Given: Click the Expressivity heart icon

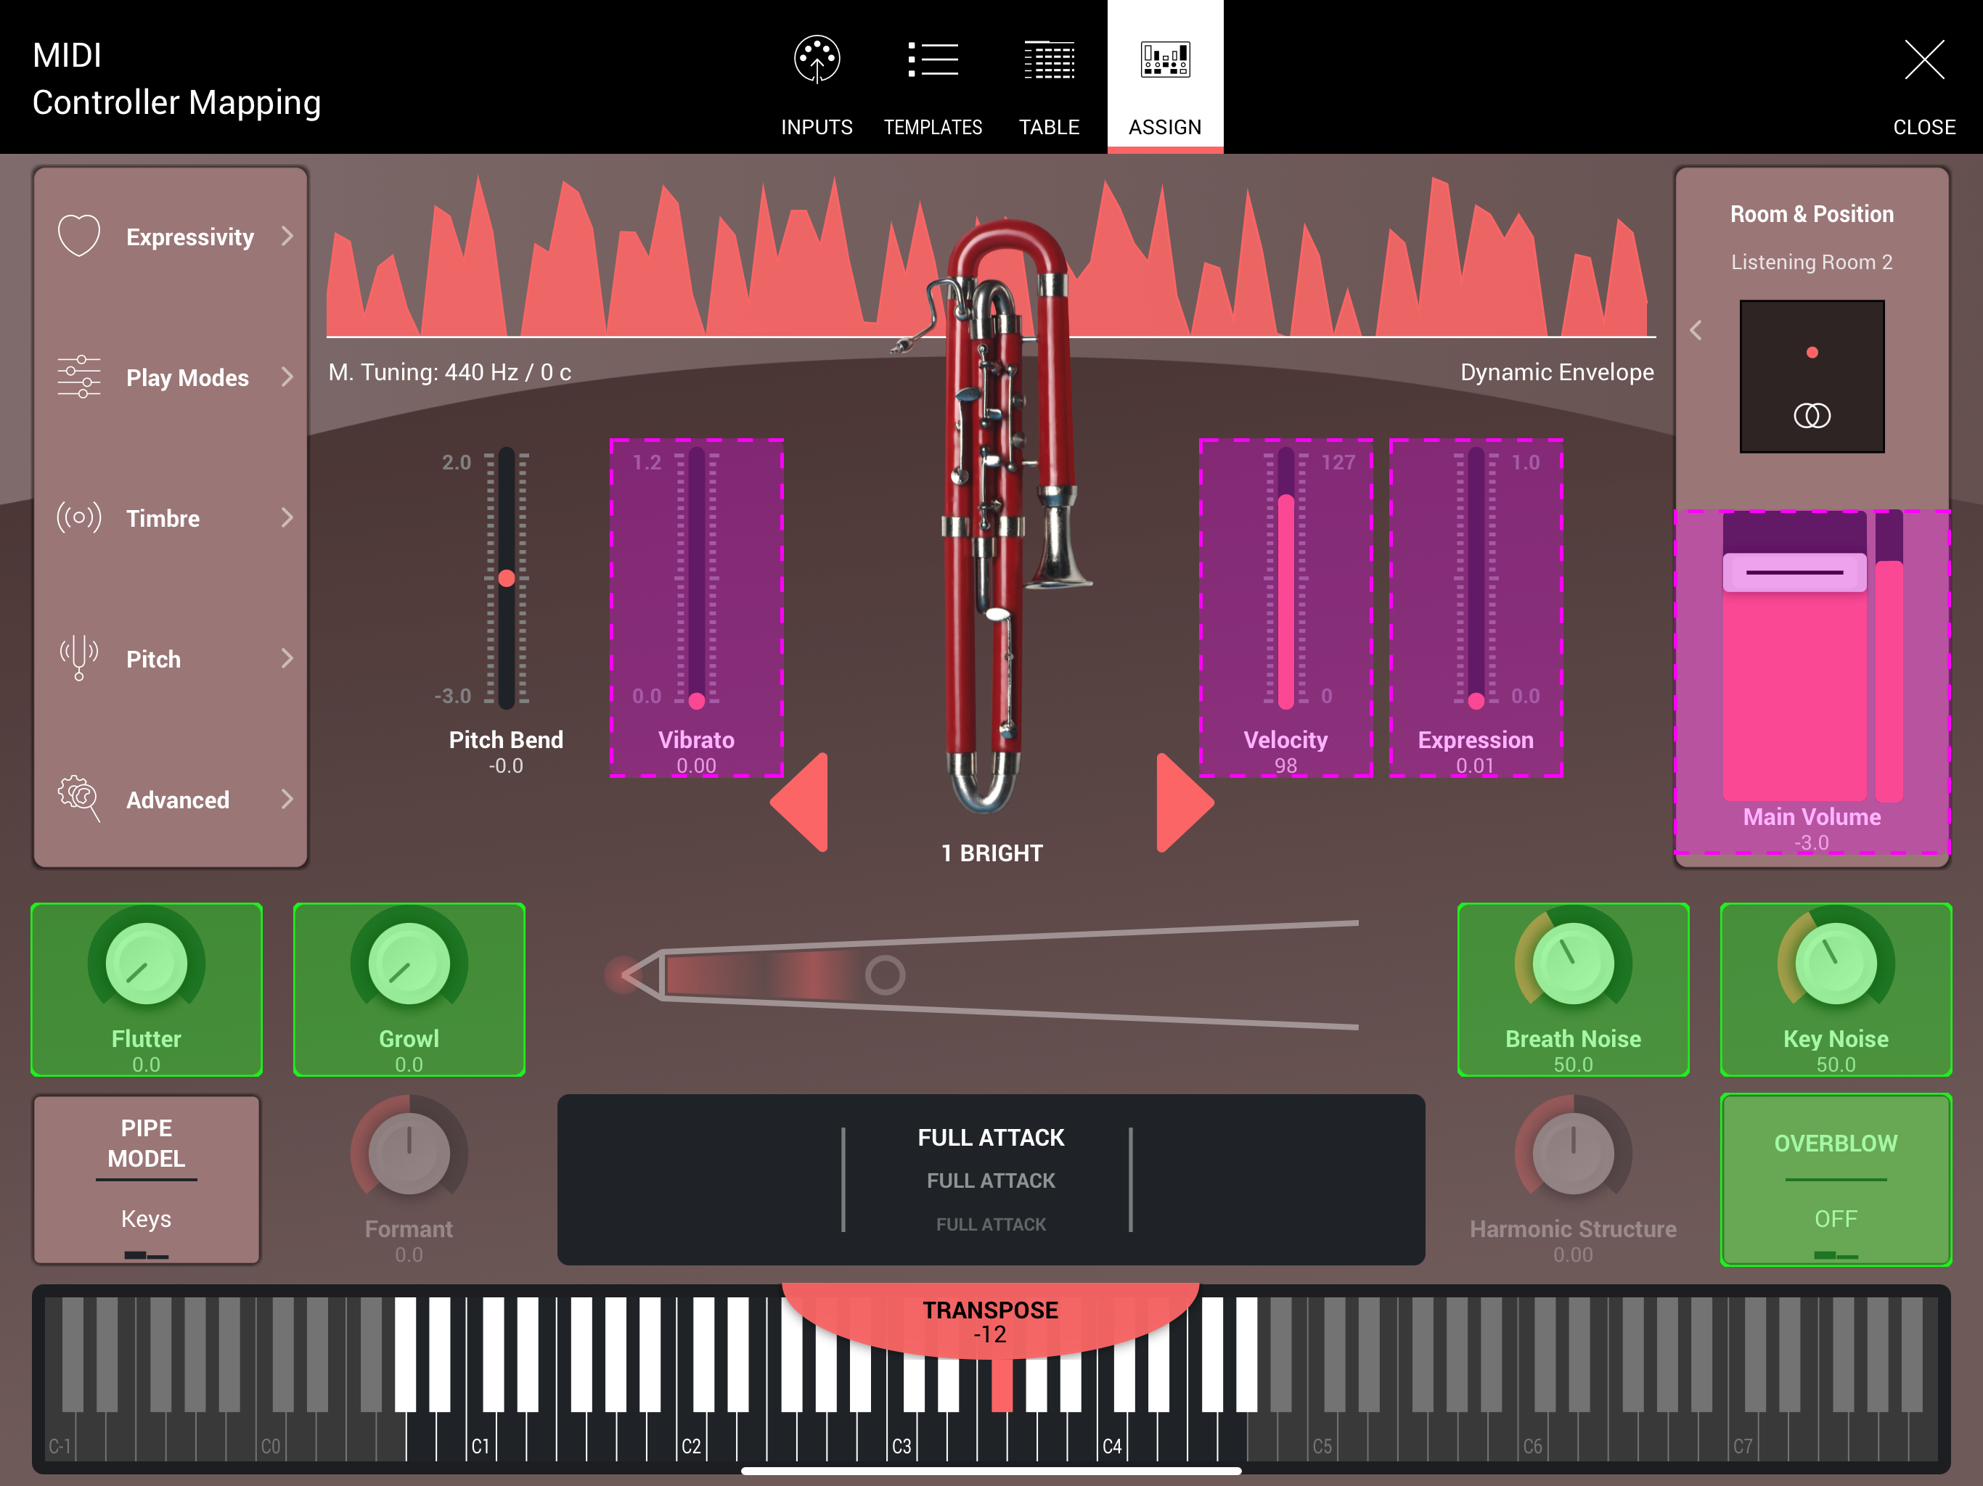Looking at the screenshot, I should coord(79,236).
